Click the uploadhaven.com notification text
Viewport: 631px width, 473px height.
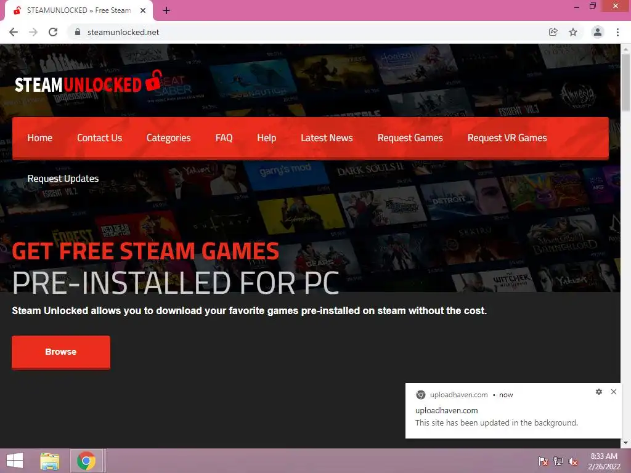point(447,411)
